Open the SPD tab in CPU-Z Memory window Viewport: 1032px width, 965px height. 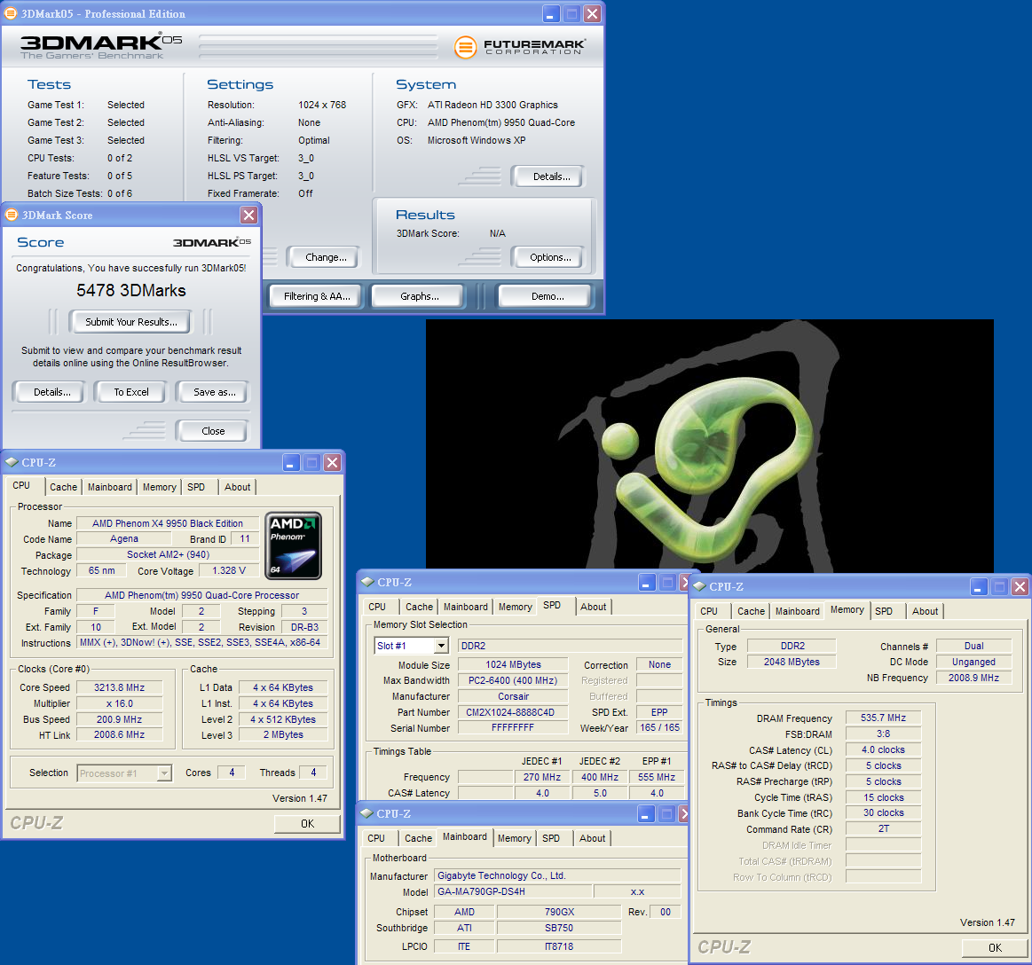[x=884, y=611]
